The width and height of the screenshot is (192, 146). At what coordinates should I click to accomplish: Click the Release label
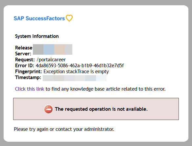(24, 48)
